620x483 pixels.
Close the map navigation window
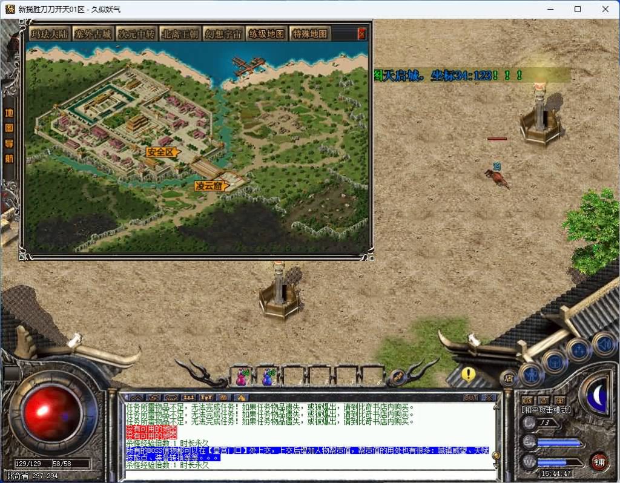tap(362, 34)
